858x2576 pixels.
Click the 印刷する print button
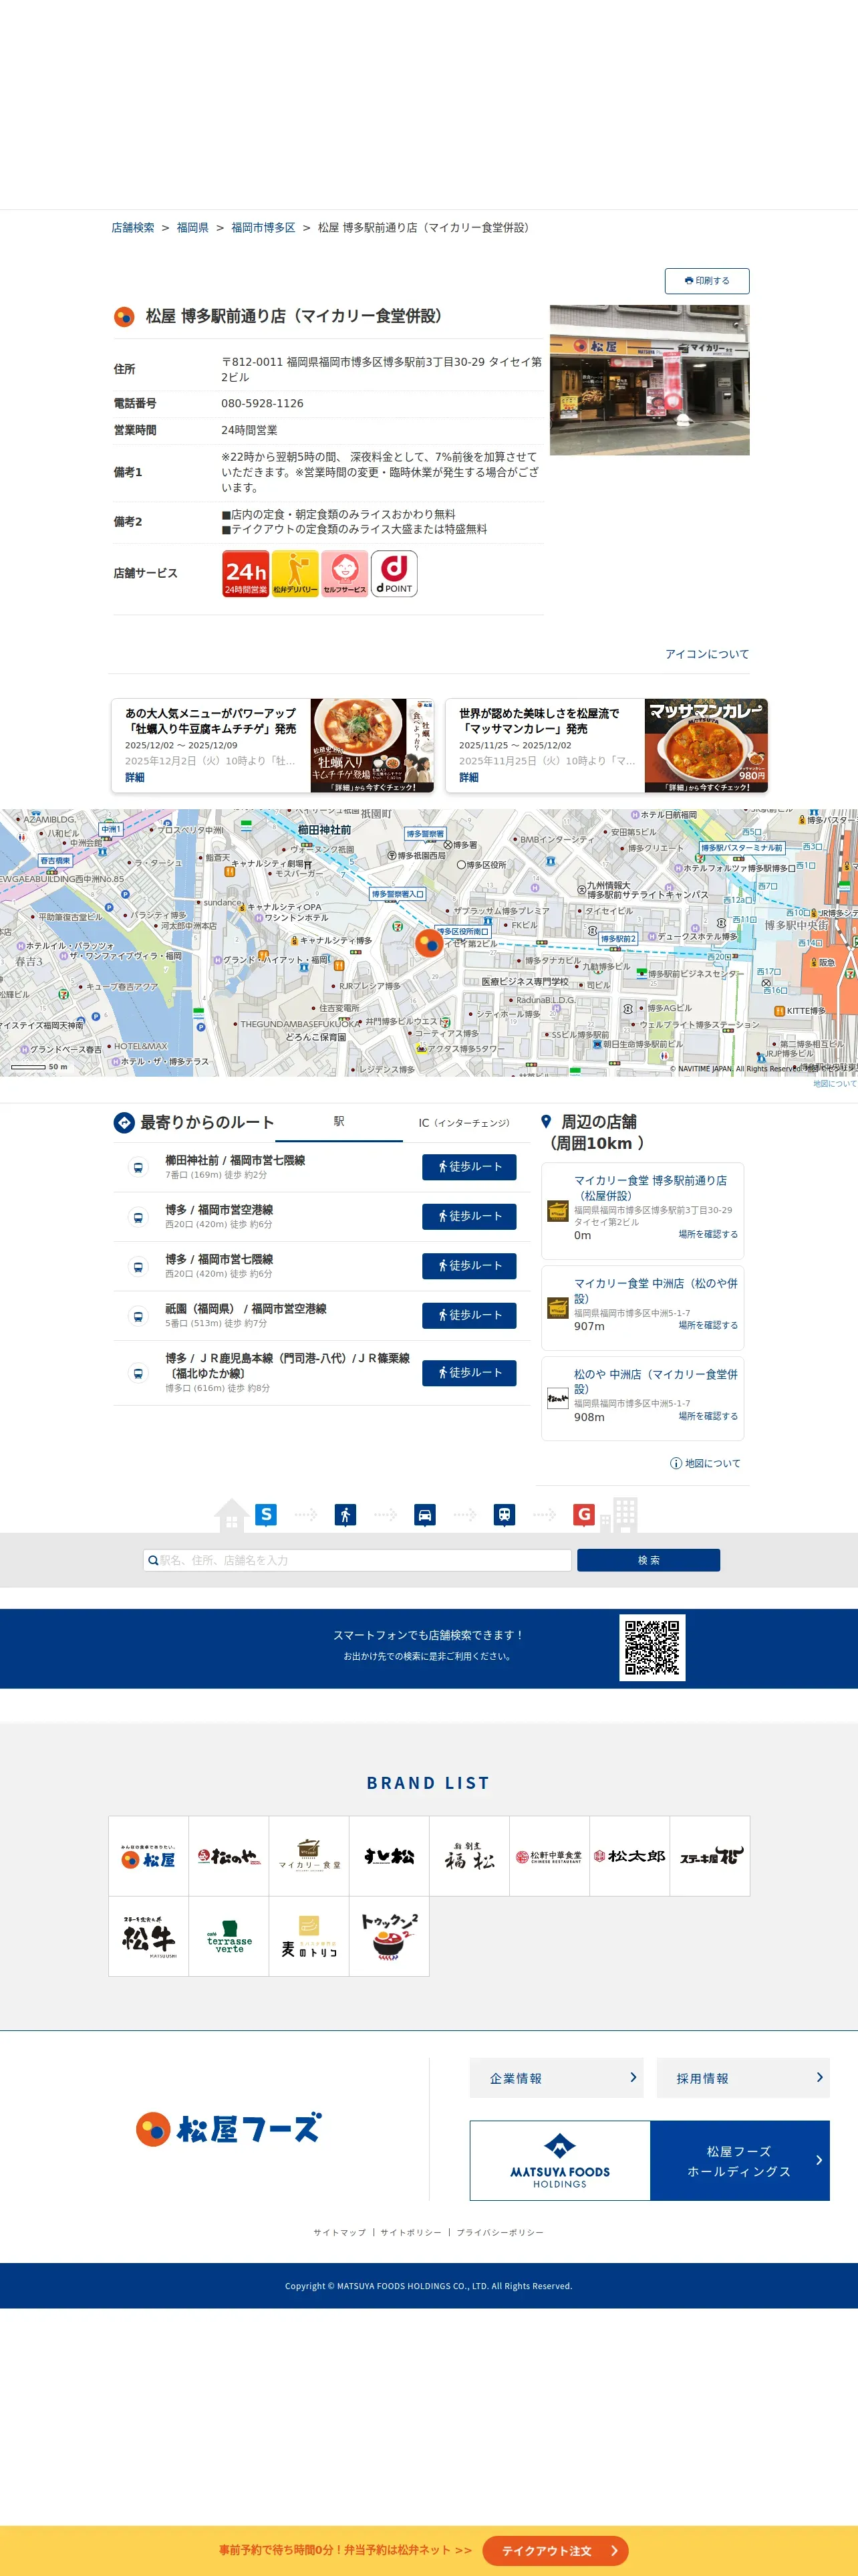(x=707, y=281)
